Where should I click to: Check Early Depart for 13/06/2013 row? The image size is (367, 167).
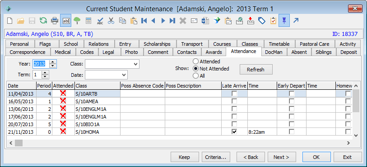tap(292, 109)
